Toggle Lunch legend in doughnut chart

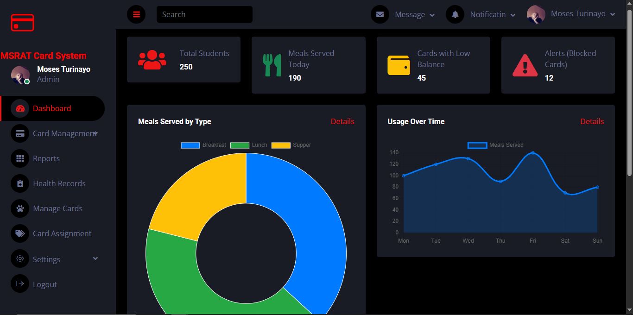[248, 145]
